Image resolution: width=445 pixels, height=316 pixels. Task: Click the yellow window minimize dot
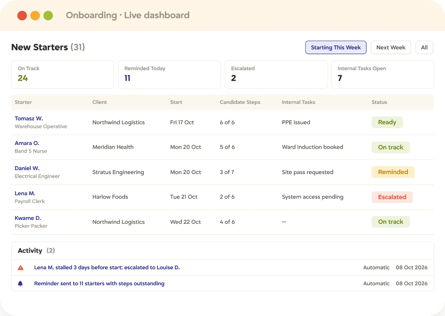point(35,16)
